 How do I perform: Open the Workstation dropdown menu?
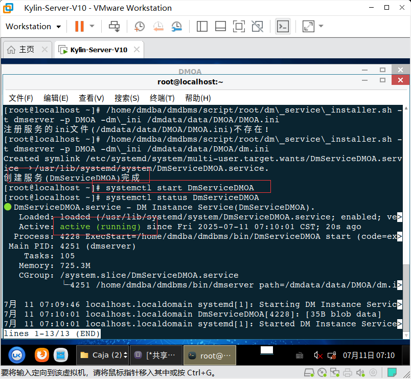(33, 27)
